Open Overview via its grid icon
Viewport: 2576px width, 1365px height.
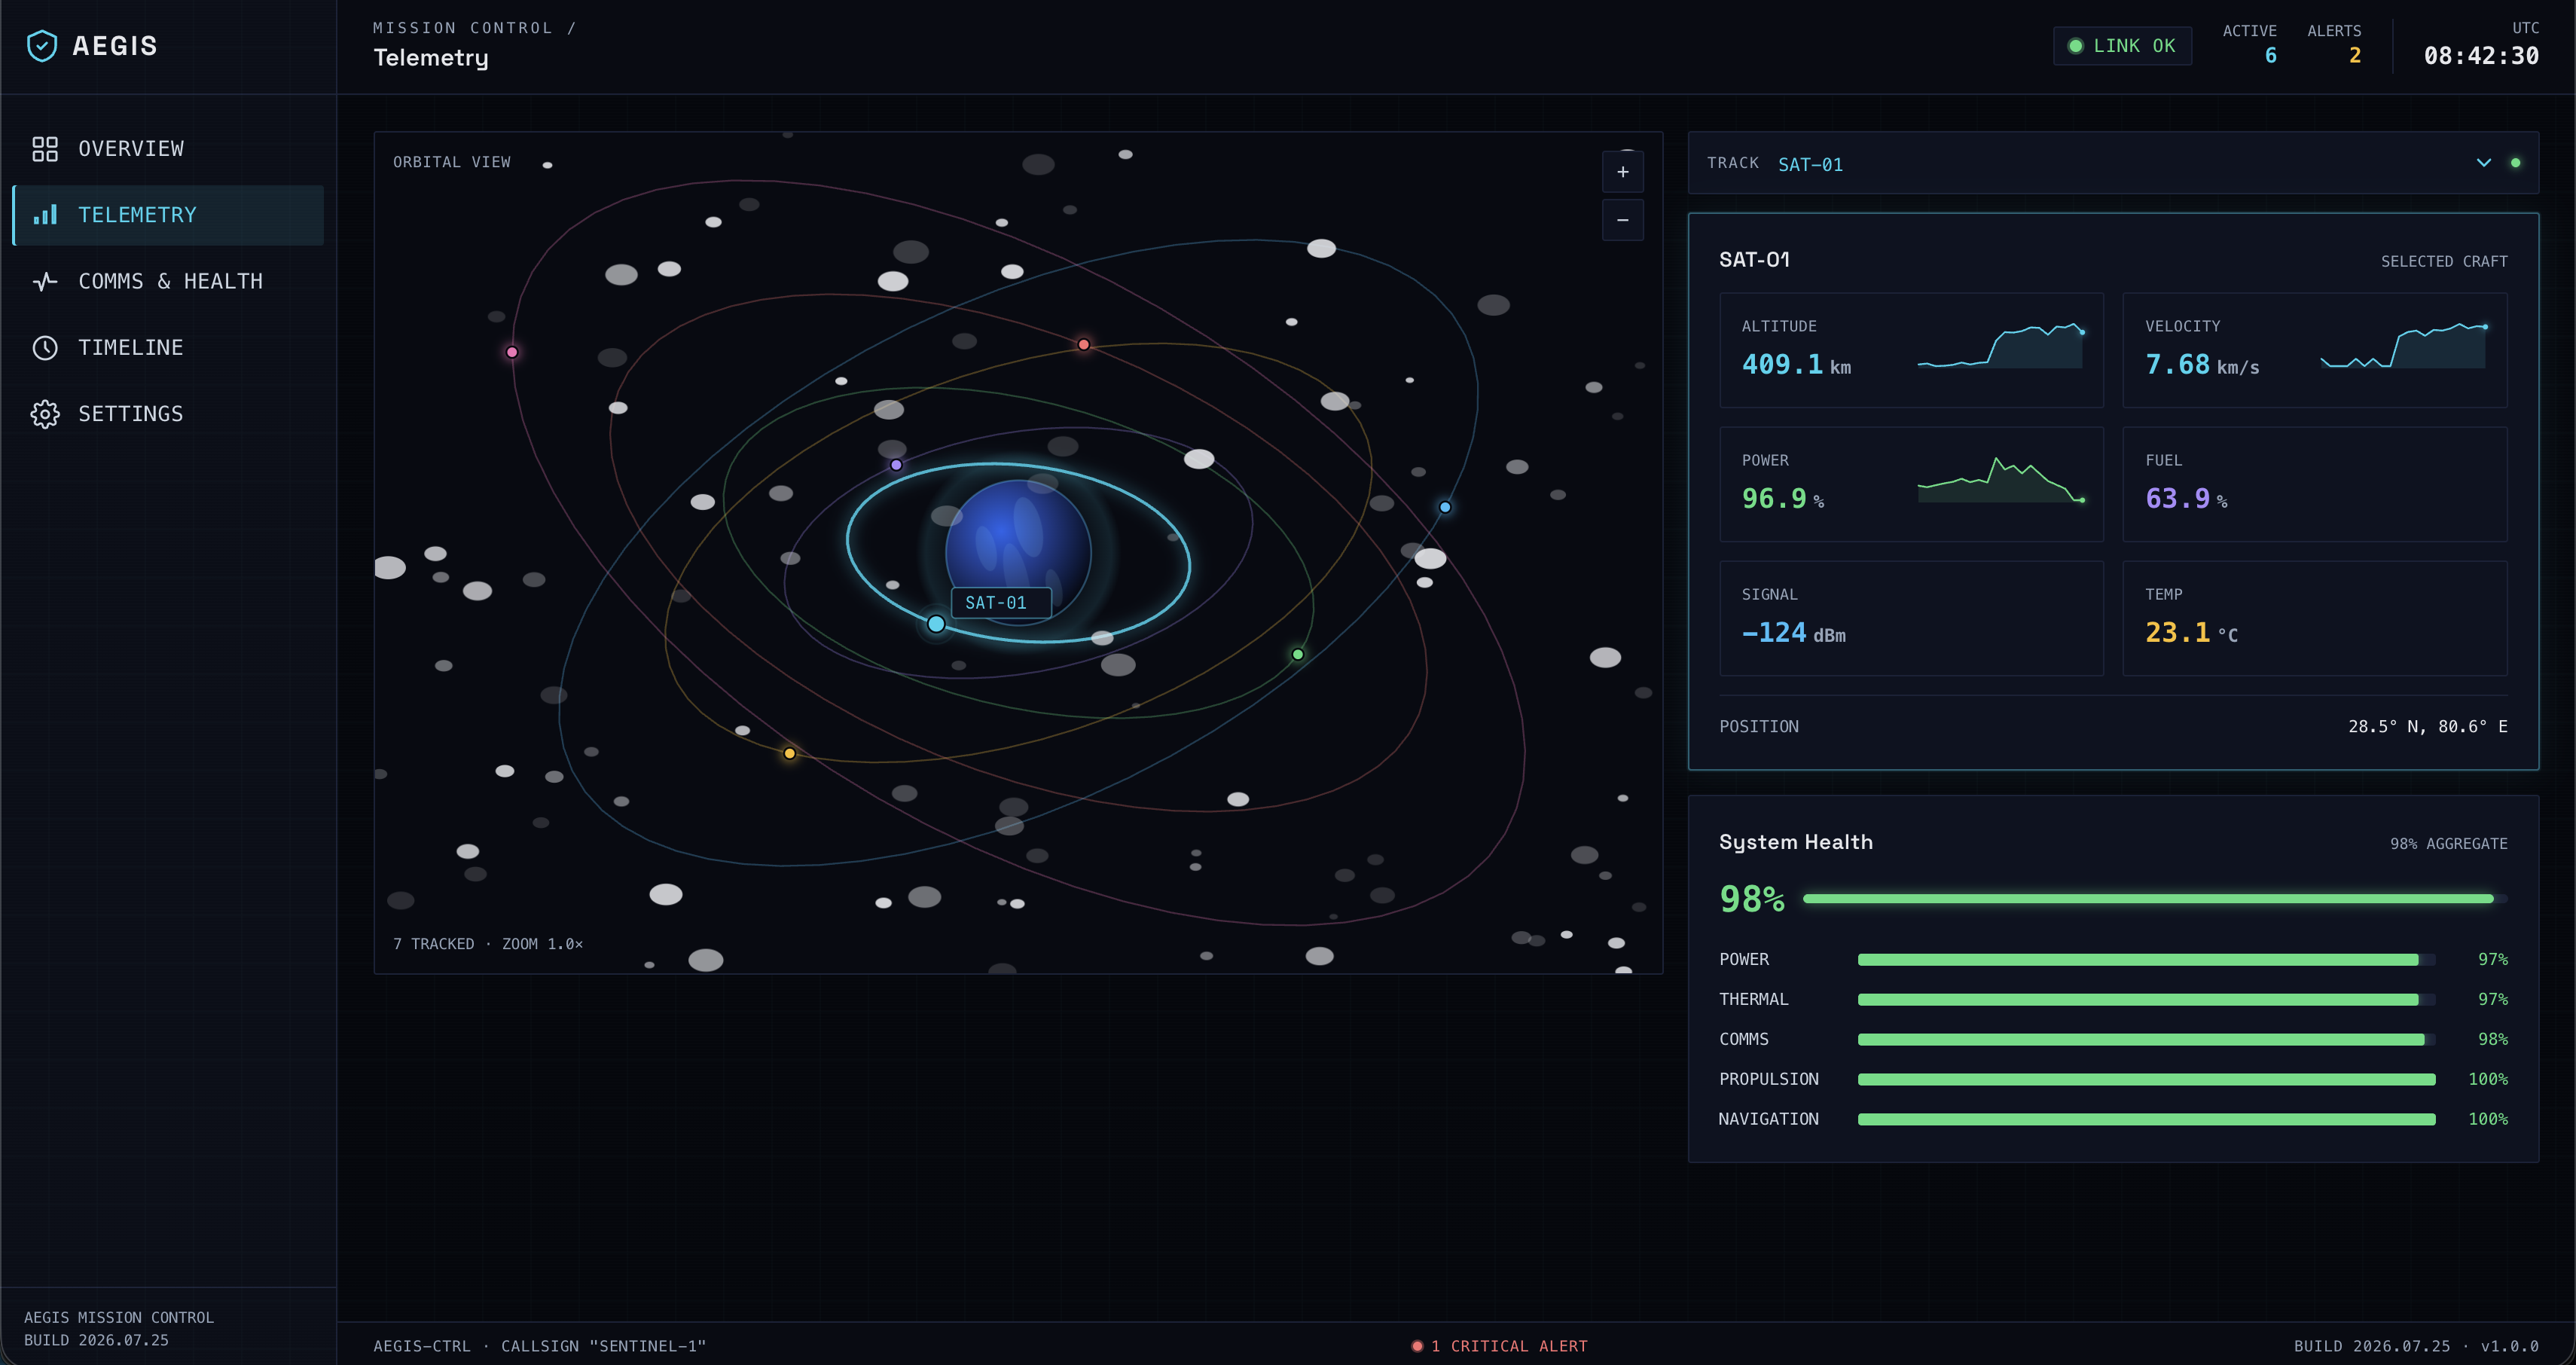click(45, 149)
